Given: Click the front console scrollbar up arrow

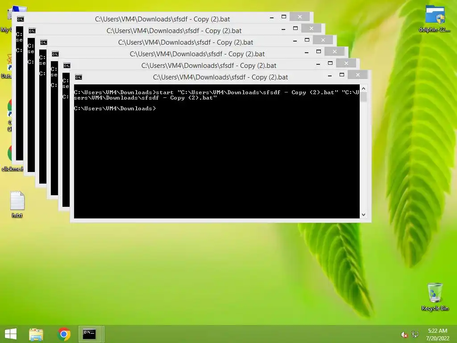Looking at the screenshot, I should tap(363, 88).
